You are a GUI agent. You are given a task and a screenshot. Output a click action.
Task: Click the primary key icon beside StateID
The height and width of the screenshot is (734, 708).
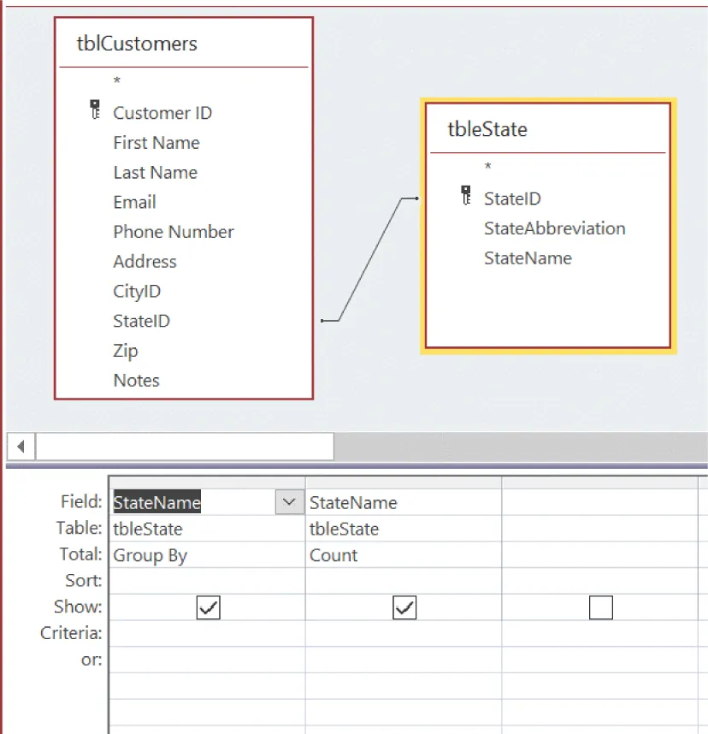coord(466,195)
